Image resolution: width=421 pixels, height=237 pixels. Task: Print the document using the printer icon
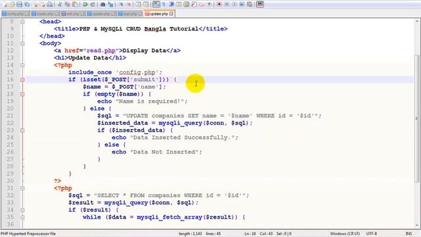(50, 5)
